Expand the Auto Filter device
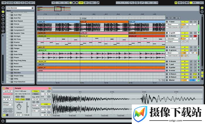The height and width of the screenshot is (124, 205). coord(9,15)
